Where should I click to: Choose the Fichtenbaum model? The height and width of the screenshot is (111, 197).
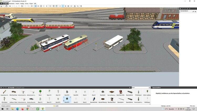(138, 92)
